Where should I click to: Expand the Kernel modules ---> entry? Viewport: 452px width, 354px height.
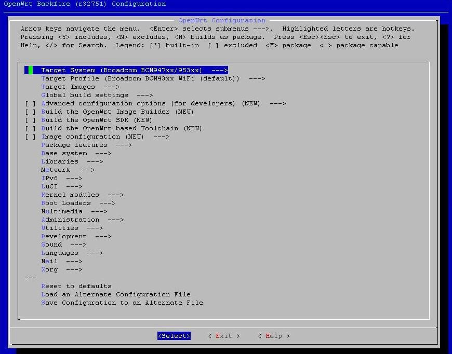[x=83, y=195]
